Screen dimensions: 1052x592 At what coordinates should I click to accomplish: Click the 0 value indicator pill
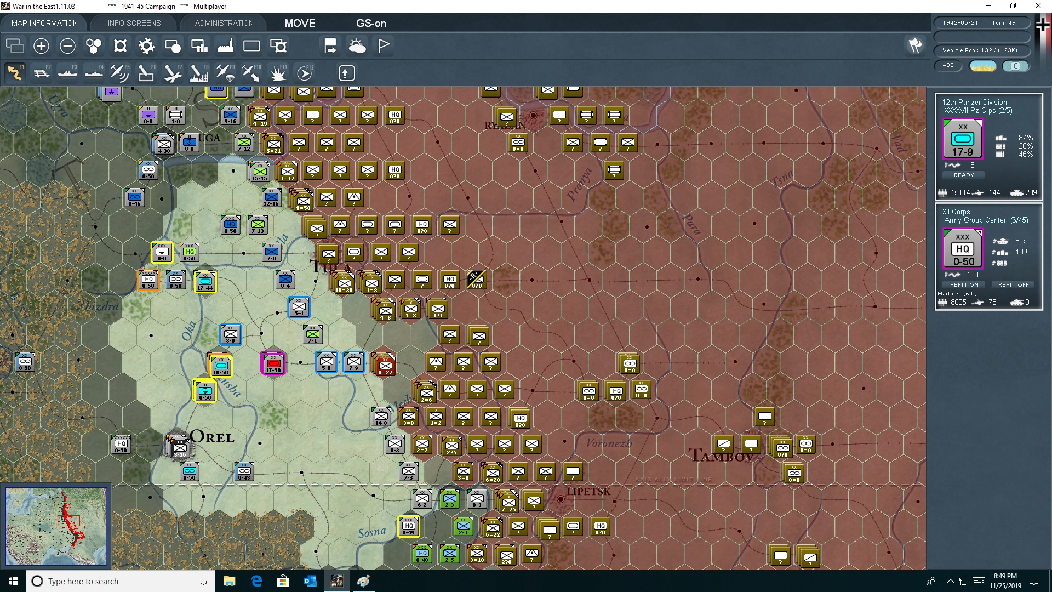pyautogui.click(x=1015, y=66)
